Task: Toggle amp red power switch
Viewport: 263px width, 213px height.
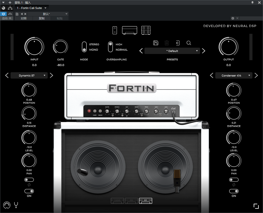Action: click(x=89, y=111)
